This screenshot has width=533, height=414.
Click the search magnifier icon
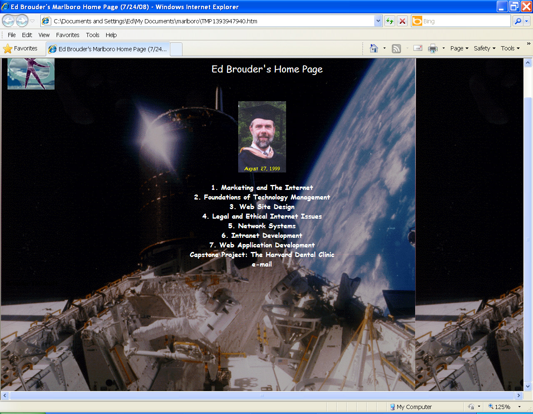(518, 21)
